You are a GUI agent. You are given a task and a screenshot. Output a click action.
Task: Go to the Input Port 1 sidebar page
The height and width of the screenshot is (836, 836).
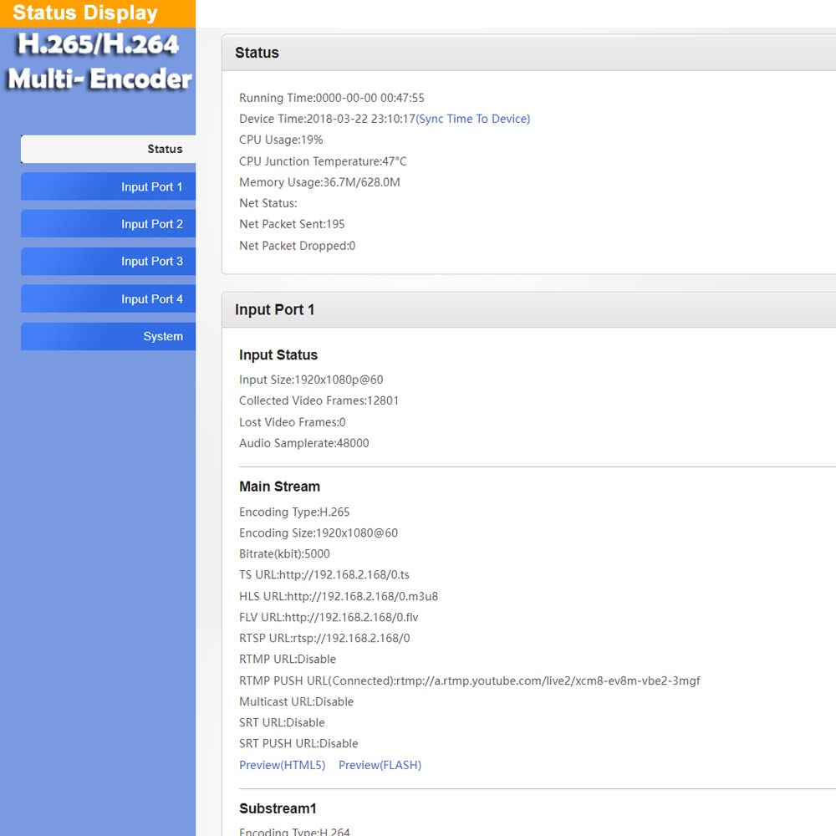[x=108, y=186]
